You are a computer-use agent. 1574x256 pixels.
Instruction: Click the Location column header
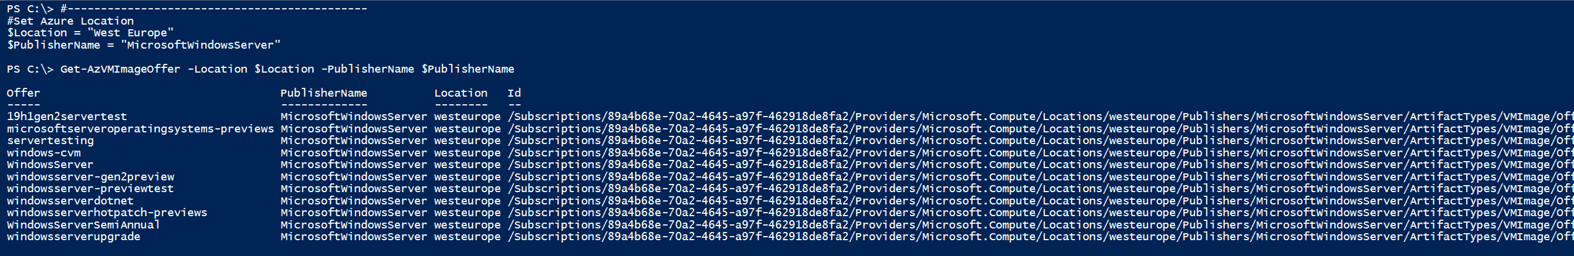(x=461, y=93)
